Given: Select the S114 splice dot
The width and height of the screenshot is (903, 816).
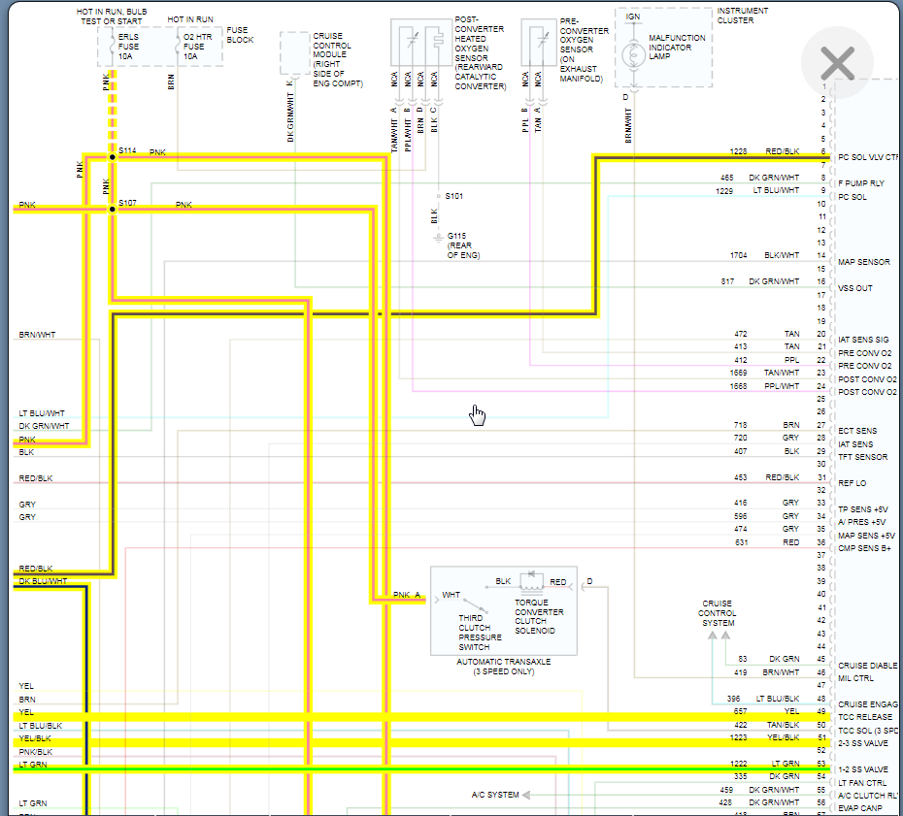Looking at the screenshot, I should (113, 157).
